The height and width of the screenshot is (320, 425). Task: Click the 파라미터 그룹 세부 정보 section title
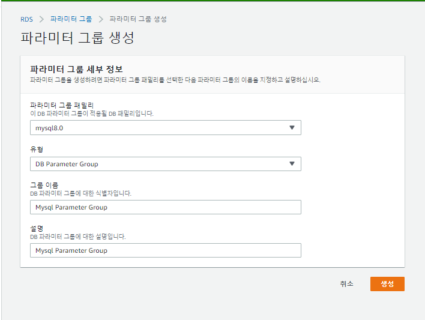pos(76,69)
